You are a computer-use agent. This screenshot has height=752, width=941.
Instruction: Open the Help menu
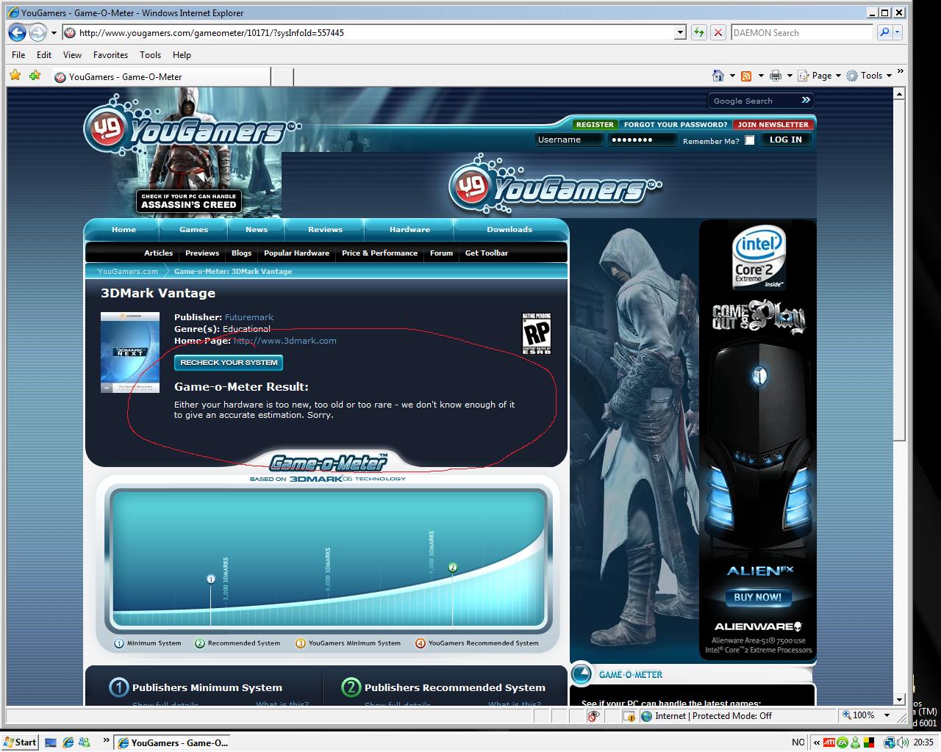tap(182, 55)
